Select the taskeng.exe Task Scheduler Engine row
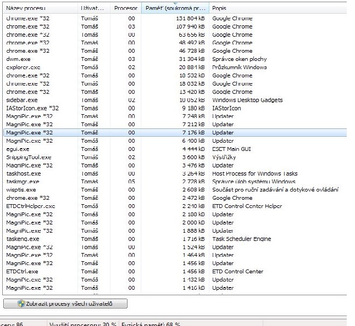355x326 pixels. coord(23,239)
